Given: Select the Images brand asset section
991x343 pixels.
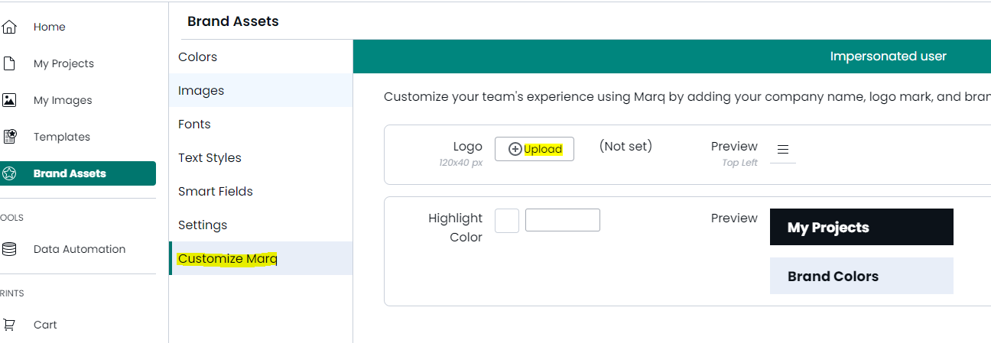Looking at the screenshot, I should point(201,91).
